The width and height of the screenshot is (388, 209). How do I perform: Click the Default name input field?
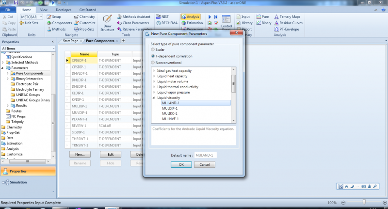(x=205, y=155)
